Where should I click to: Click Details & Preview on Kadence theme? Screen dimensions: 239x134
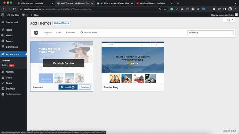(63, 63)
